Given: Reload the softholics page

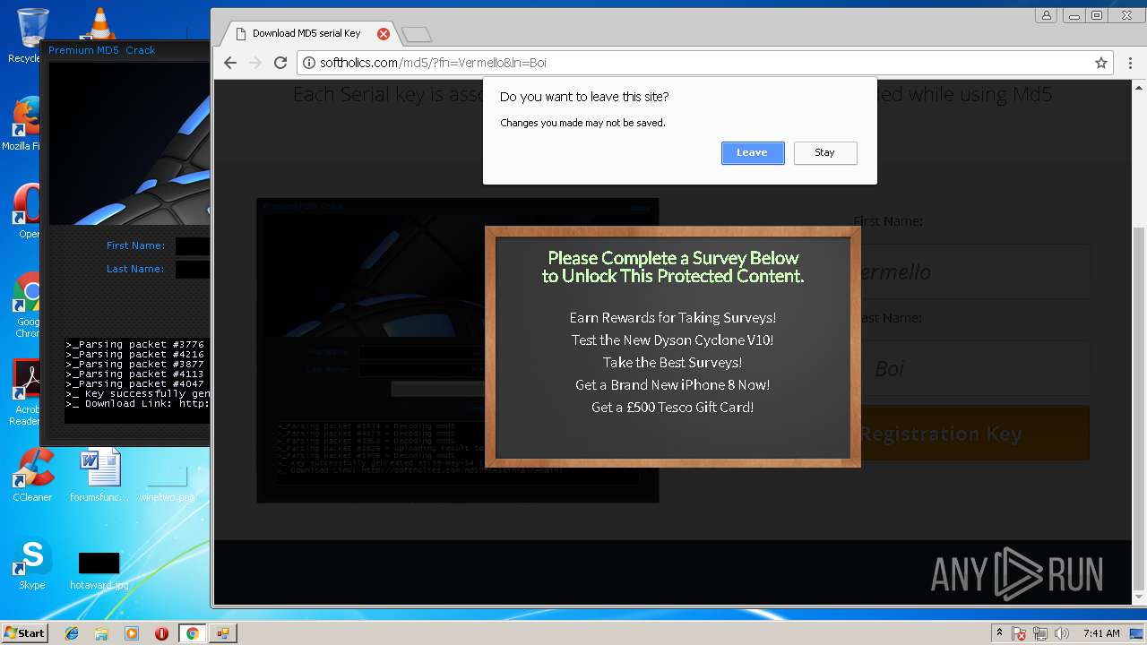Looking at the screenshot, I should [280, 63].
